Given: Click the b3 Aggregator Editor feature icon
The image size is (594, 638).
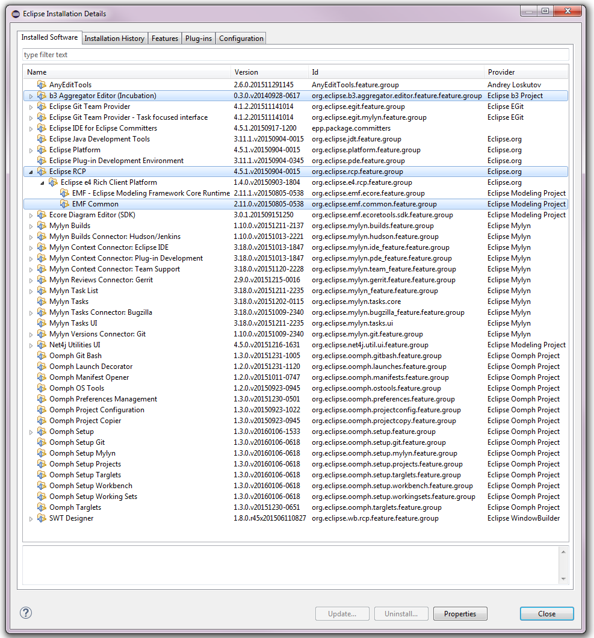Looking at the screenshot, I should coord(42,96).
